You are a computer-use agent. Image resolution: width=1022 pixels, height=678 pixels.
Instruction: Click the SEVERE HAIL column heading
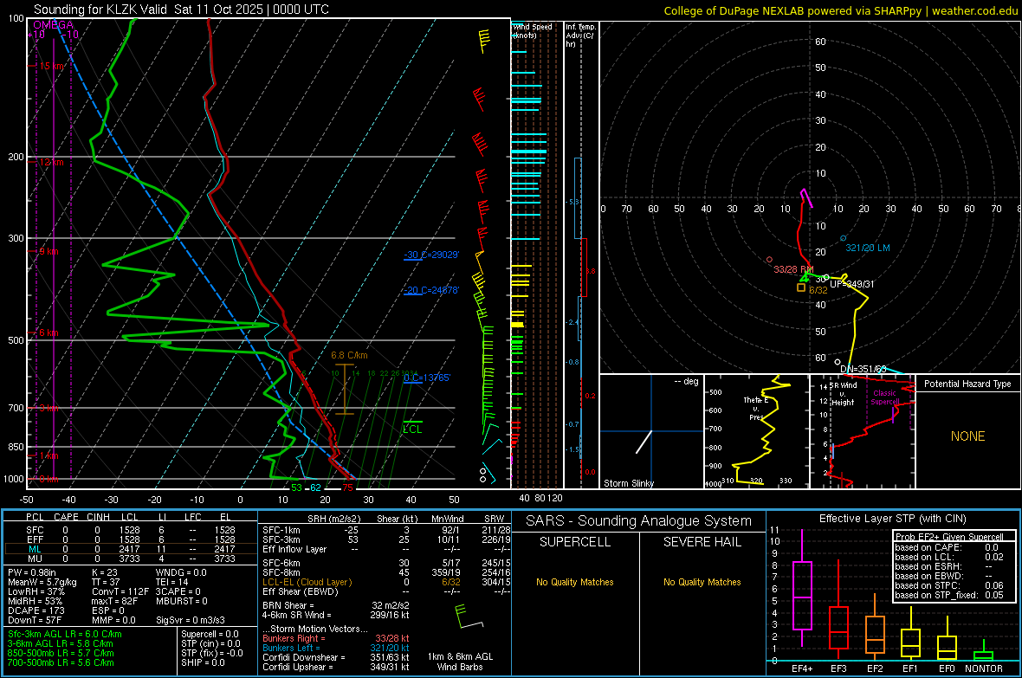(x=702, y=542)
